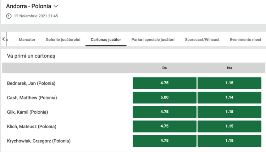
Task: Choose Da for Mateusz Klich card
Action: (x=164, y=126)
